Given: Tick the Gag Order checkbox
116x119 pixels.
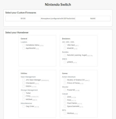Looking at the screenshot, I should pos(23,107).
